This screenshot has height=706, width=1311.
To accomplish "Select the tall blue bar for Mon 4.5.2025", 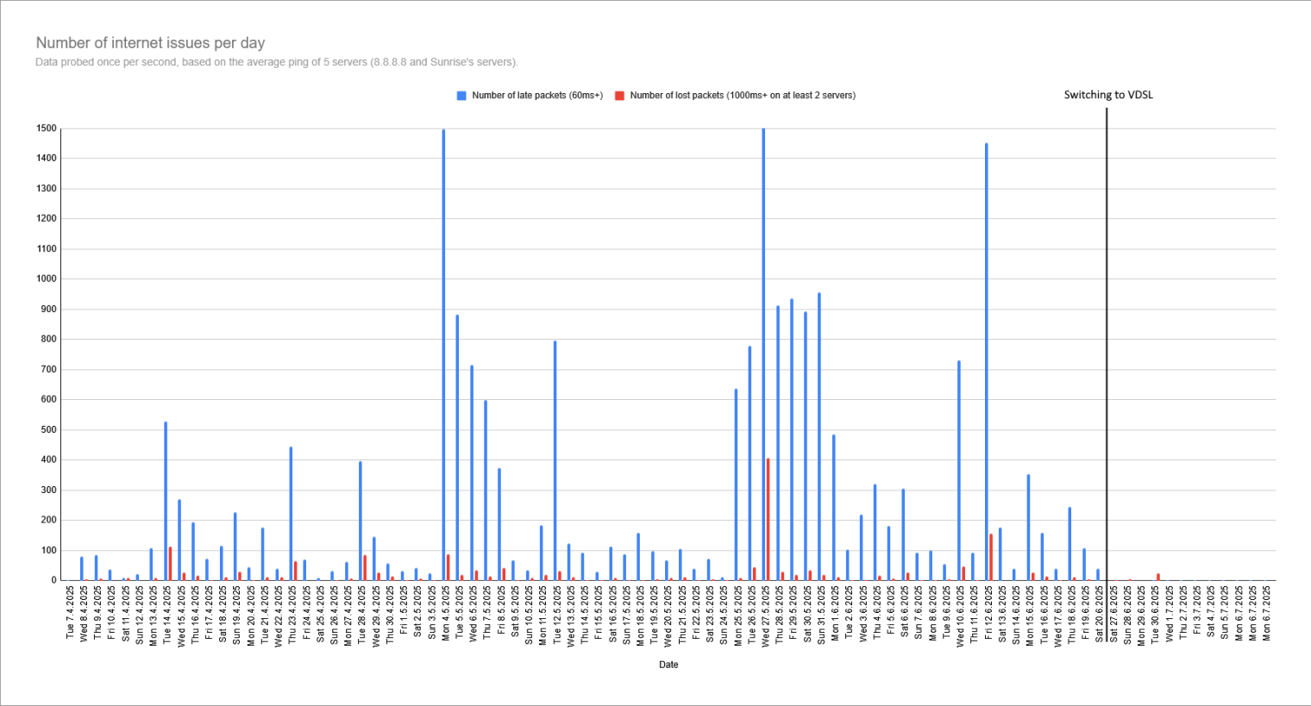I will click(x=443, y=353).
